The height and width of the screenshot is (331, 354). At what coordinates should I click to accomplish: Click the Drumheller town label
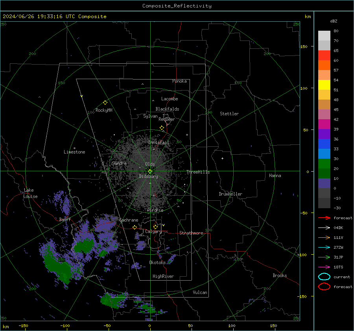click(x=230, y=194)
